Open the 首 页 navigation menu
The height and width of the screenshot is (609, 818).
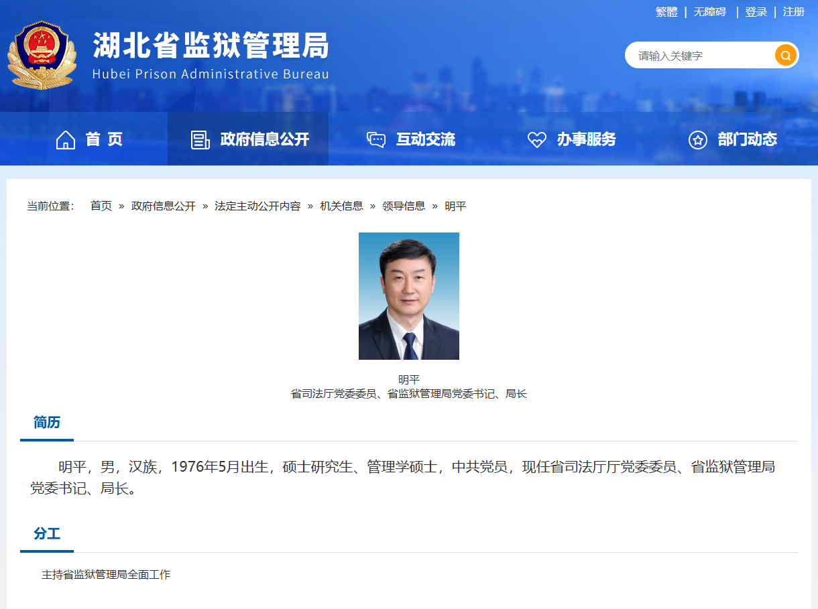point(104,139)
